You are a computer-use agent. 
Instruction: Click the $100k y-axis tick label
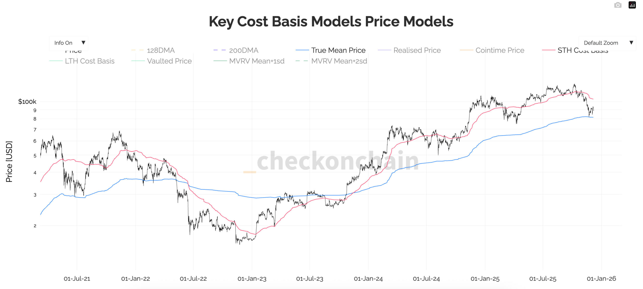[27, 102]
